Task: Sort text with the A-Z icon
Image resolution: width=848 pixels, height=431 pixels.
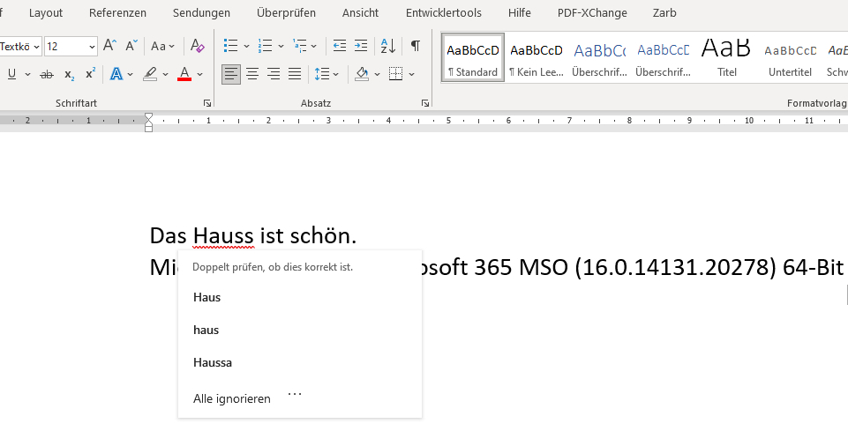Action: click(x=387, y=45)
